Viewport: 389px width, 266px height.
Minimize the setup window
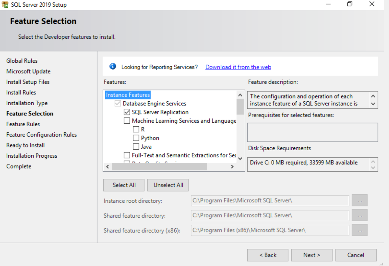pyautogui.click(x=328, y=4)
